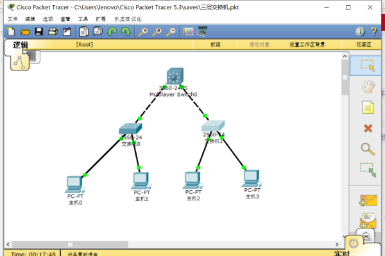Click the 设备重新通电 status bar button

pos(83,254)
